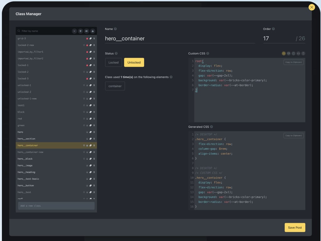Copy Custom CSS to clipboard
This screenshot has height=241, width=321.
tap(293, 62)
